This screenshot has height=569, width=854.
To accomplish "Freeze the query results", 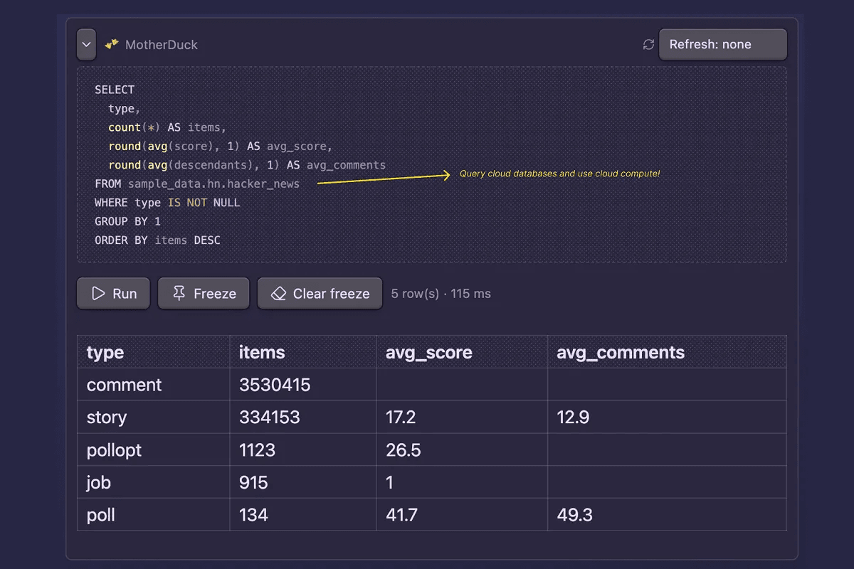I will 204,293.
